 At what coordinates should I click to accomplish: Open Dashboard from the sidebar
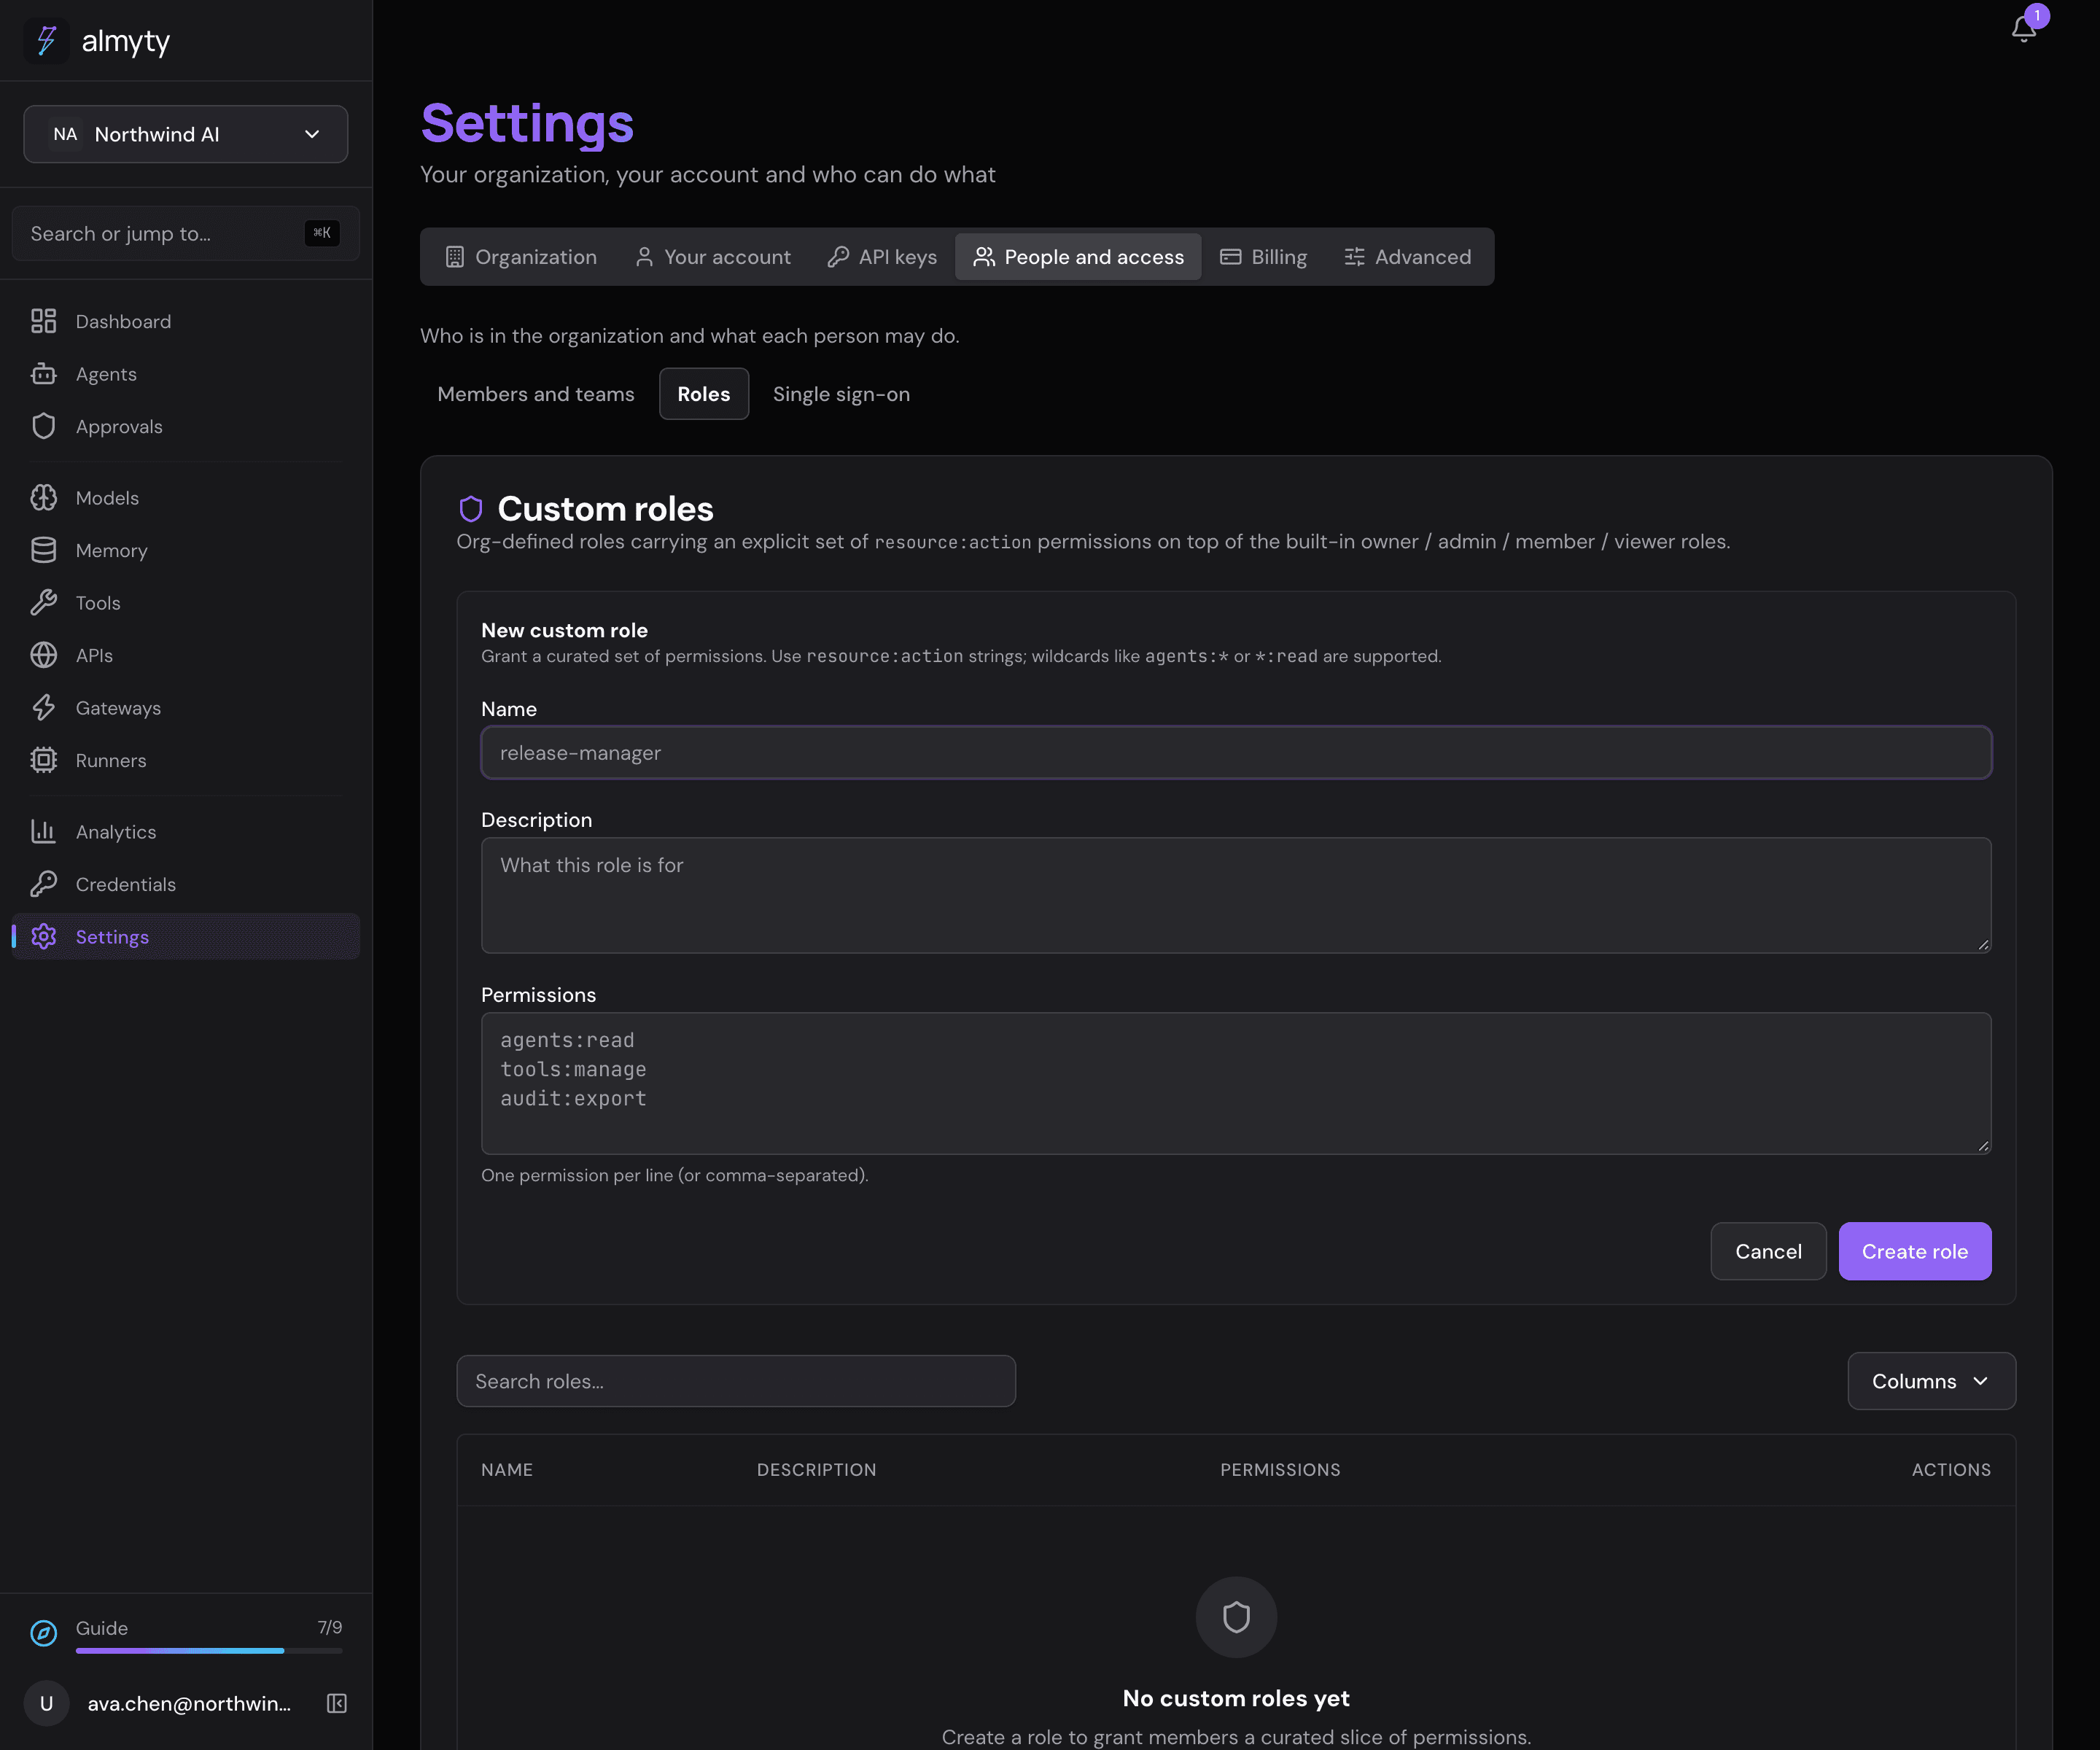point(186,321)
